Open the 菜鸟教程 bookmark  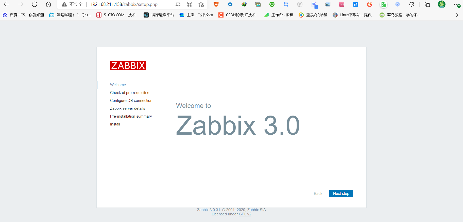tap(400, 15)
